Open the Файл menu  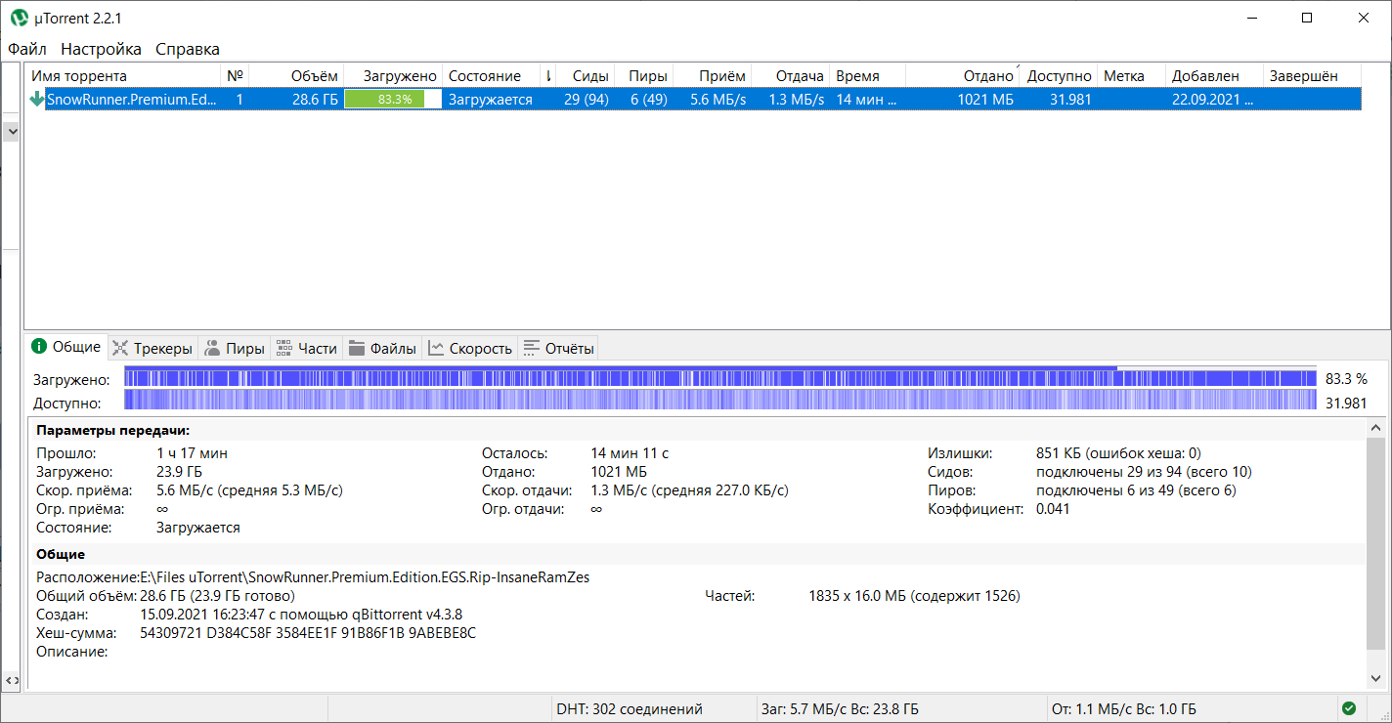pyautogui.click(x=27, y=49)
